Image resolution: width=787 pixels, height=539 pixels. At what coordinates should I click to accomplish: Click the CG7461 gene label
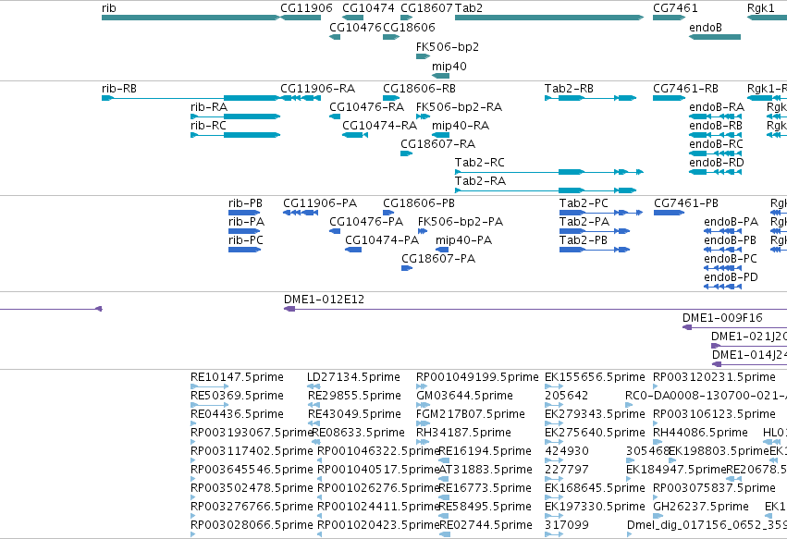click(x=675, y=8)
